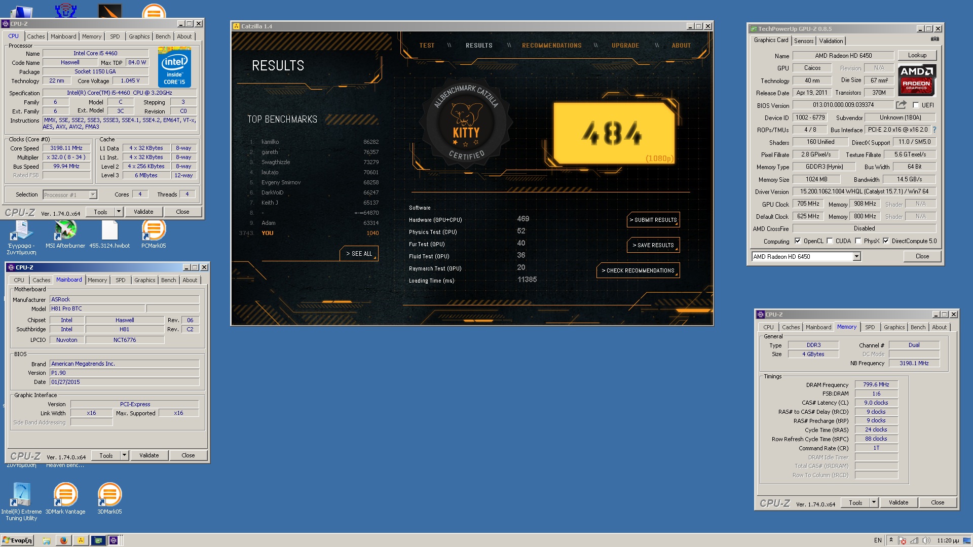Click the yellow 484 score panel
The width and height of the screenshot is (973, 547).
pyautogui.click(x=613, y=133)
